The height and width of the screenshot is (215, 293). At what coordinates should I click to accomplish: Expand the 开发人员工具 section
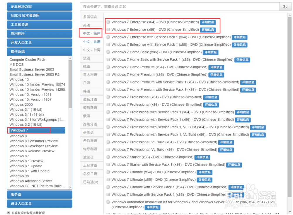point(40,42)
